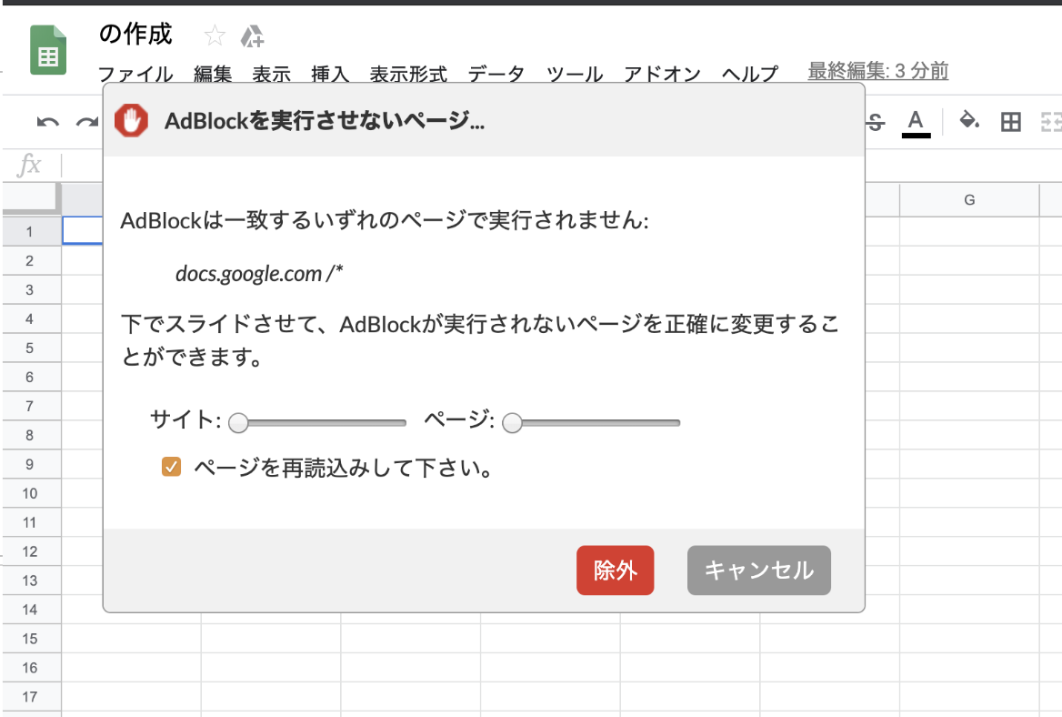Select row 8 header

[x=30, y=435]
